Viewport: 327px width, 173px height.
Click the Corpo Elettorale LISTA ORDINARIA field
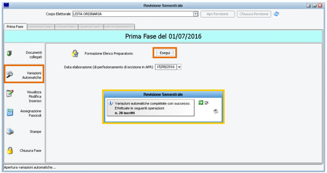click(x=135, y=14)
